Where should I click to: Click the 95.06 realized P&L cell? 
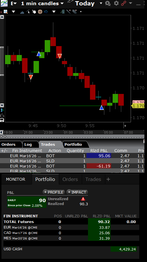[x=99, y=156]
